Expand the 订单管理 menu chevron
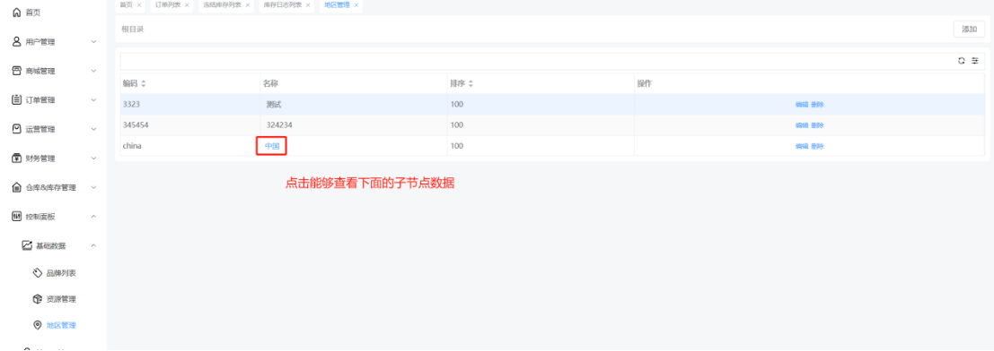Image resolution: width=994 pixels, height=351 pixels. point(93,100)
